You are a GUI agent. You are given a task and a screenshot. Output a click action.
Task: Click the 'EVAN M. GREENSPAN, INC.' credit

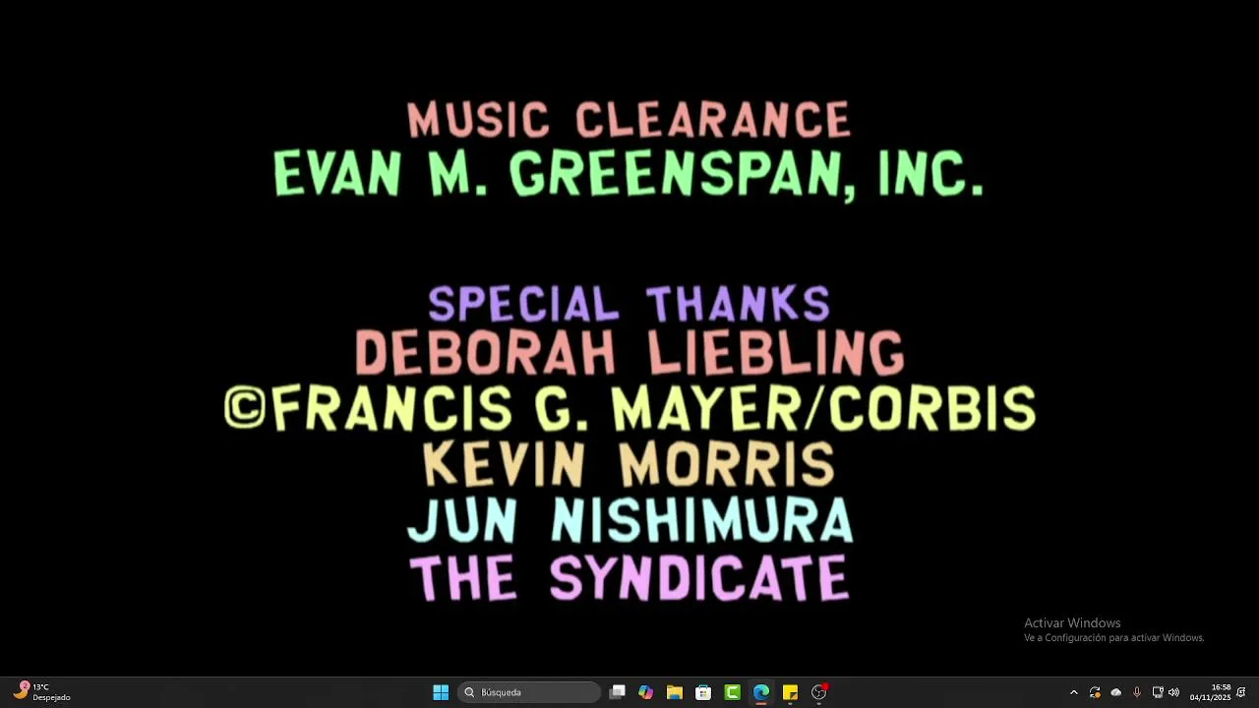(x=629, y=175)
